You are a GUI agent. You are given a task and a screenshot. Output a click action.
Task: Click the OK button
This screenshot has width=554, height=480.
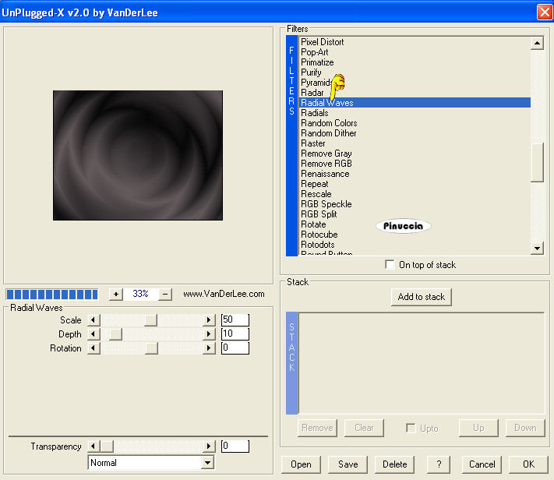click(x=528, y=464)
